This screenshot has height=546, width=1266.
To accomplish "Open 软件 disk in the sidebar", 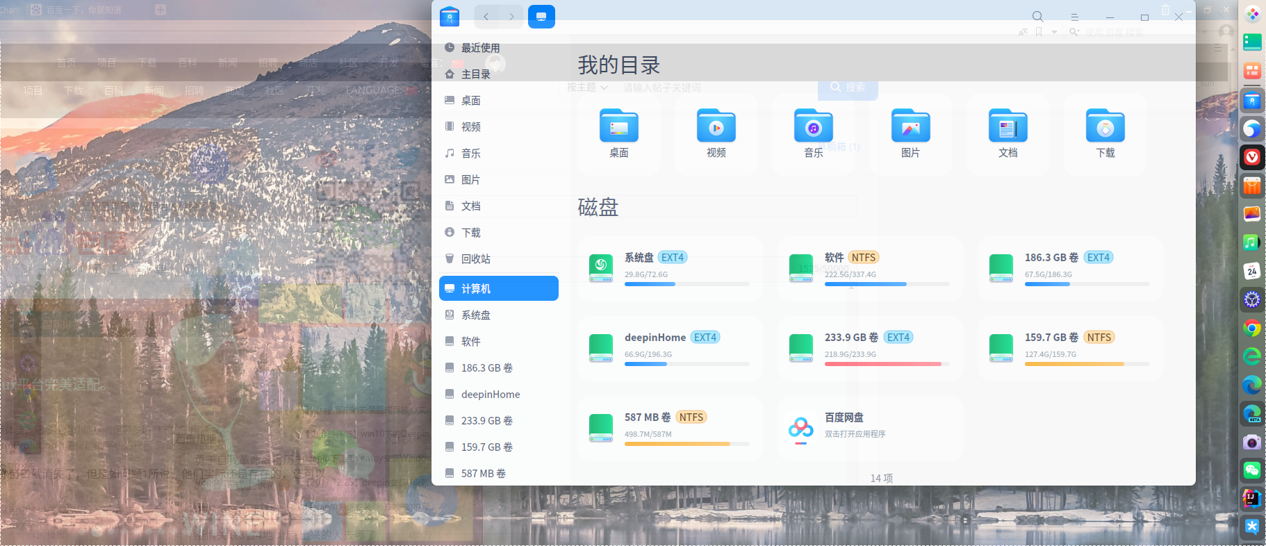I will [x=499, y=342].
